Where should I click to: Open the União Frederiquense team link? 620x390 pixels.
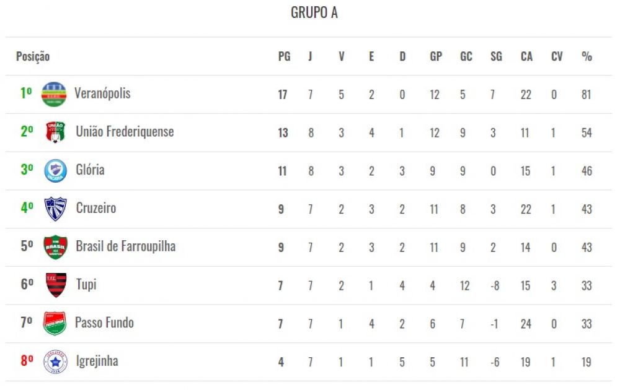point(125,132)
